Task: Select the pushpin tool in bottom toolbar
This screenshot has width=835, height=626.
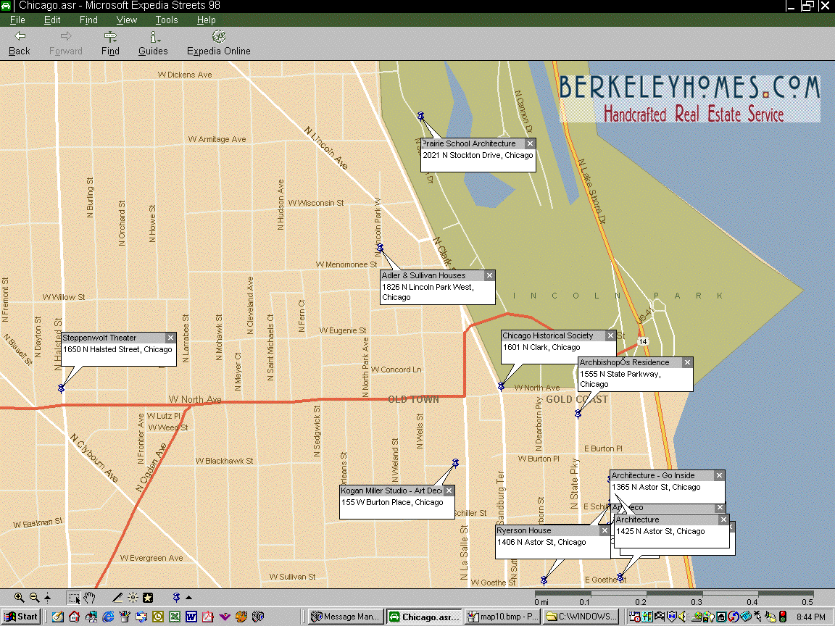Action: point(176,598)
